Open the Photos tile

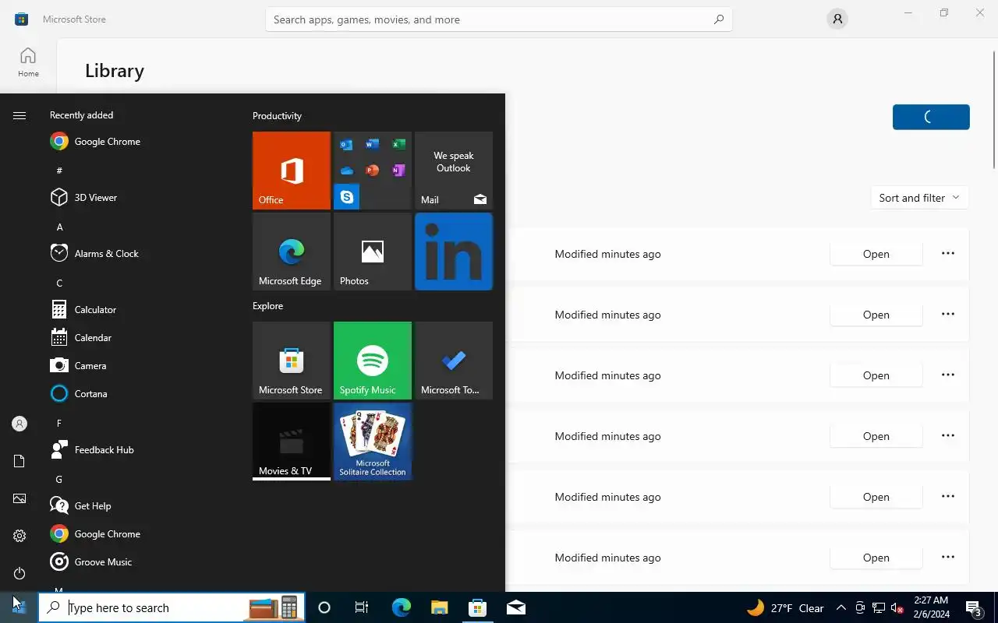pos(373,252)
